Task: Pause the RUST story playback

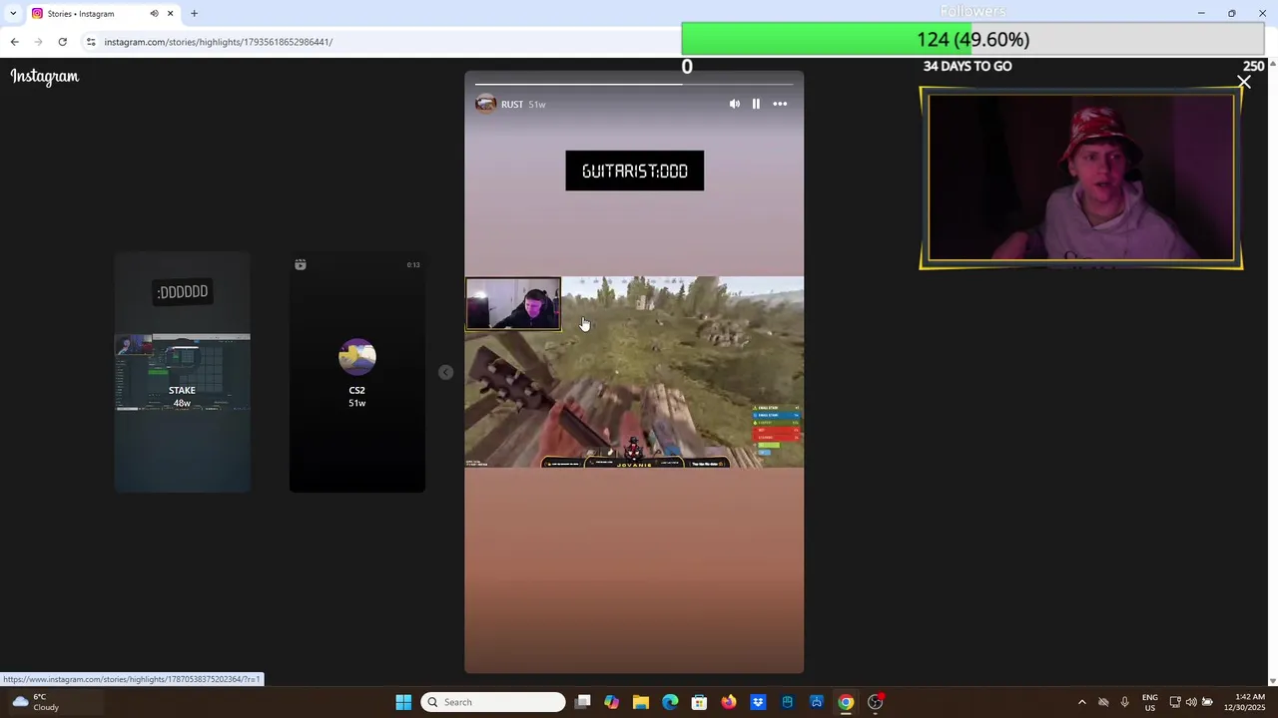Action: point(756,104)
